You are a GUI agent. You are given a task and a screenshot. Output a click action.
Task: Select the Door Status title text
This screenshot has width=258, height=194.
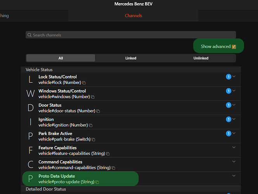tap(50, 105)
